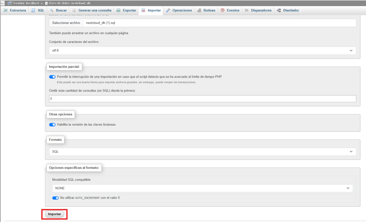Click the Operaciones wrench icon
This screenshot has height=222, width=366.
coord(168,10)
